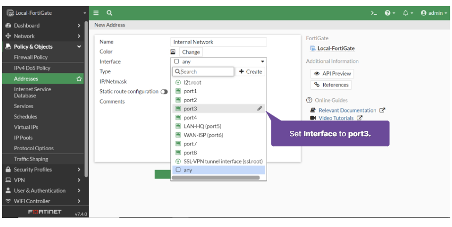Click the dropdown list horizontal scrollbar
Screen dimensions: 452x227
point(216,177)
